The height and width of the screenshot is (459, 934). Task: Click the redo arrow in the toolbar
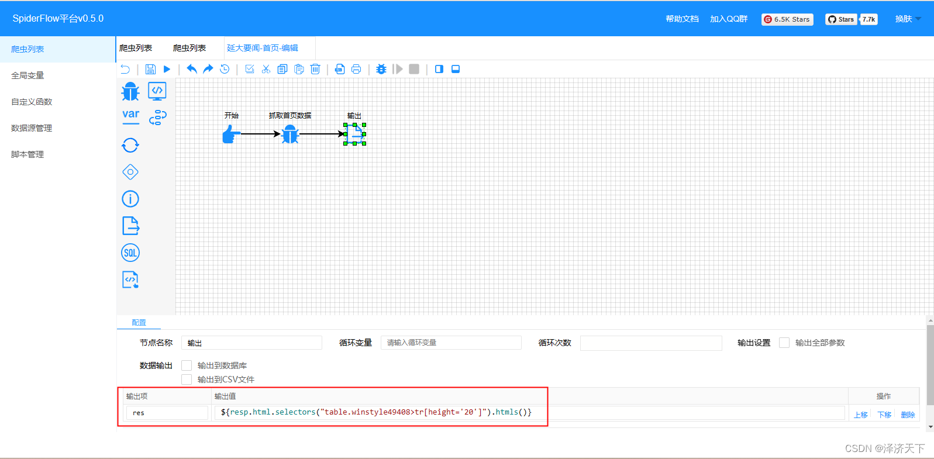pyautogui.click(x=208, y=69)
